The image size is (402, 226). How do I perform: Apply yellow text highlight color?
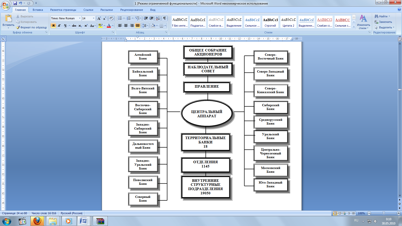pos(100,26)
